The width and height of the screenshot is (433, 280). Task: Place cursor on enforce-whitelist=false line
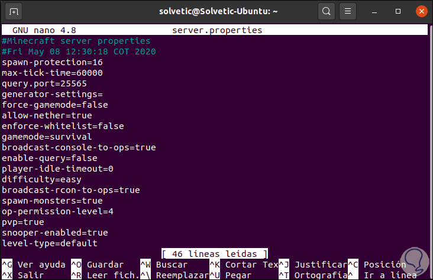click(x=63, y=126)
